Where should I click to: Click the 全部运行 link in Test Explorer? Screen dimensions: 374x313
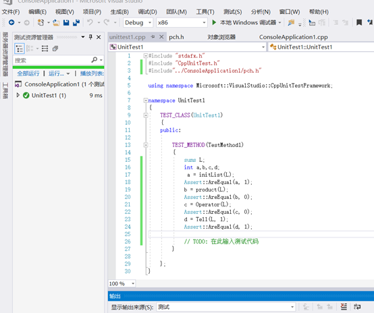pos(28,74)
